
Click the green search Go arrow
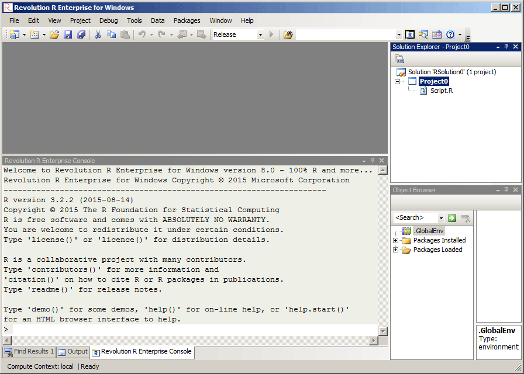pos(452,218)
